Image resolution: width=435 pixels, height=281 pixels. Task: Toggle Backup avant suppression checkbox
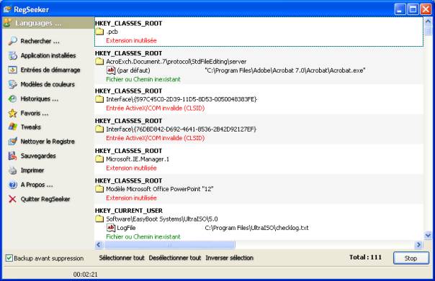point(9,258)
